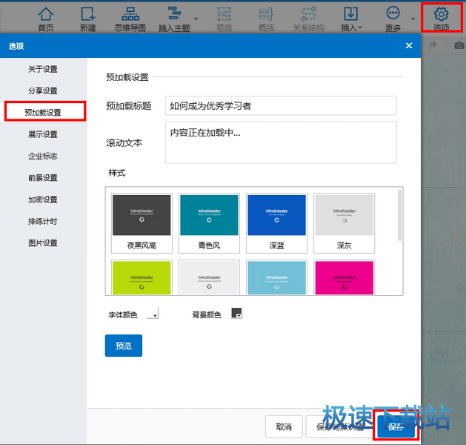Click the 概括 summary icon
The height and width of the screenshot is (445, 466).
[266, 19]
